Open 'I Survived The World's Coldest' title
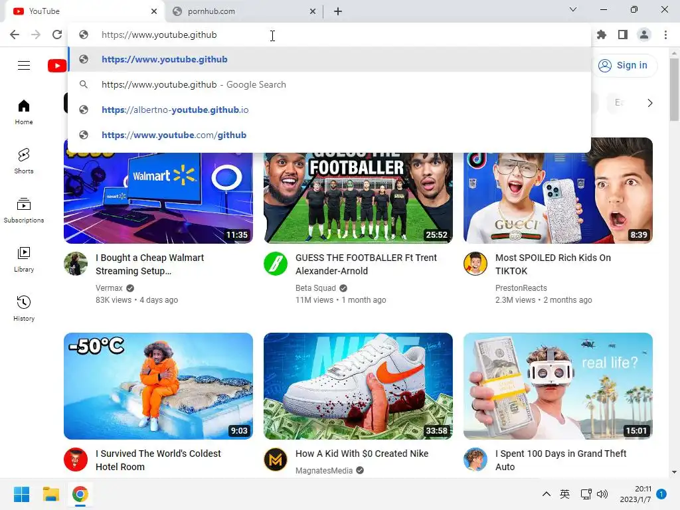This screenshot has height=510, width=680. 158,460
